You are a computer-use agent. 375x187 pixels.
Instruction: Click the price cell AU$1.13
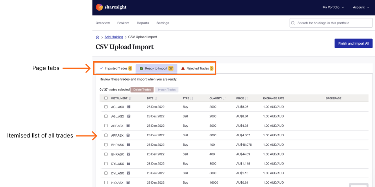(242, 173)
